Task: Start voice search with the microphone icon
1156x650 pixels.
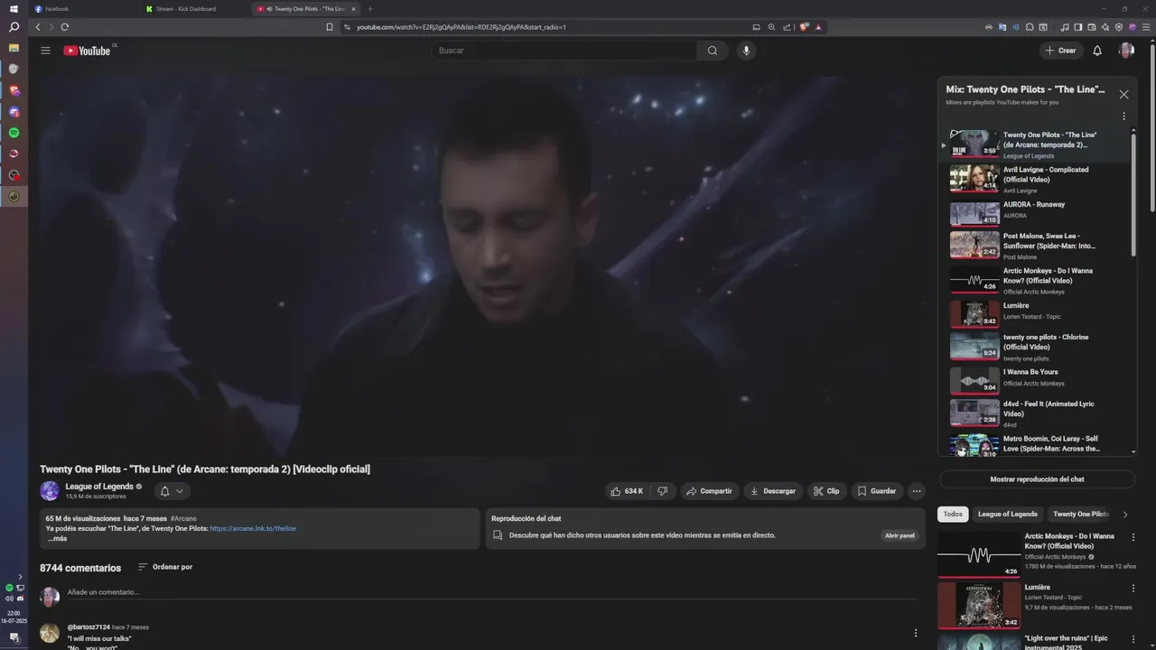Action: tap(746, 51)
